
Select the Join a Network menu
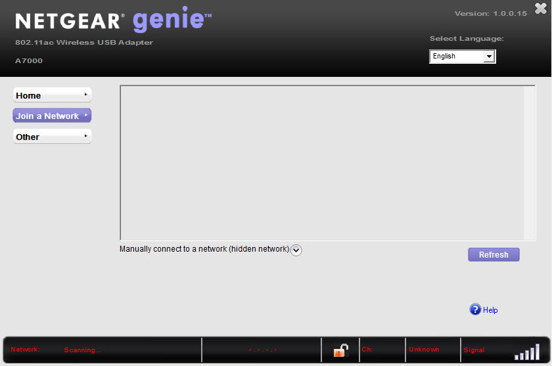point(52,116)
